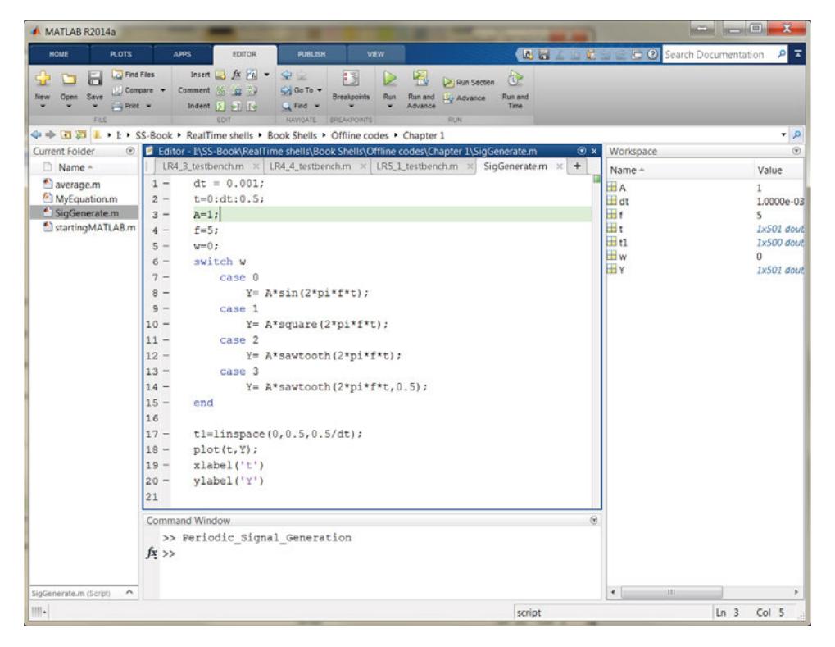Click the Insert fx function icon
This screenshot has height=647, width=835.
point(236,75)
